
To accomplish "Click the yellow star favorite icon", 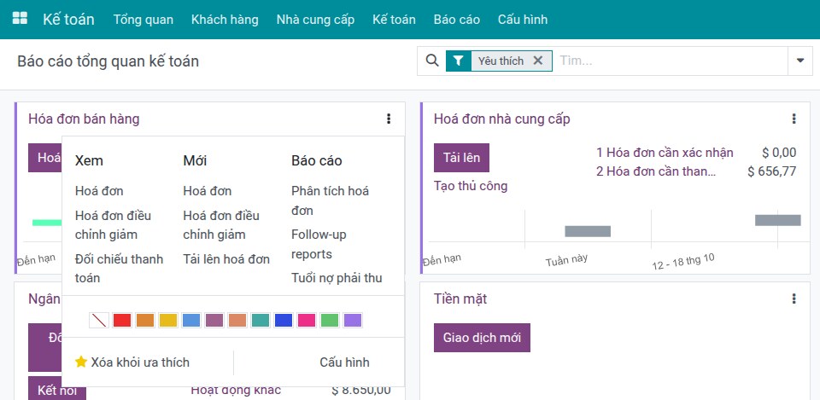I will pos(81,362).
